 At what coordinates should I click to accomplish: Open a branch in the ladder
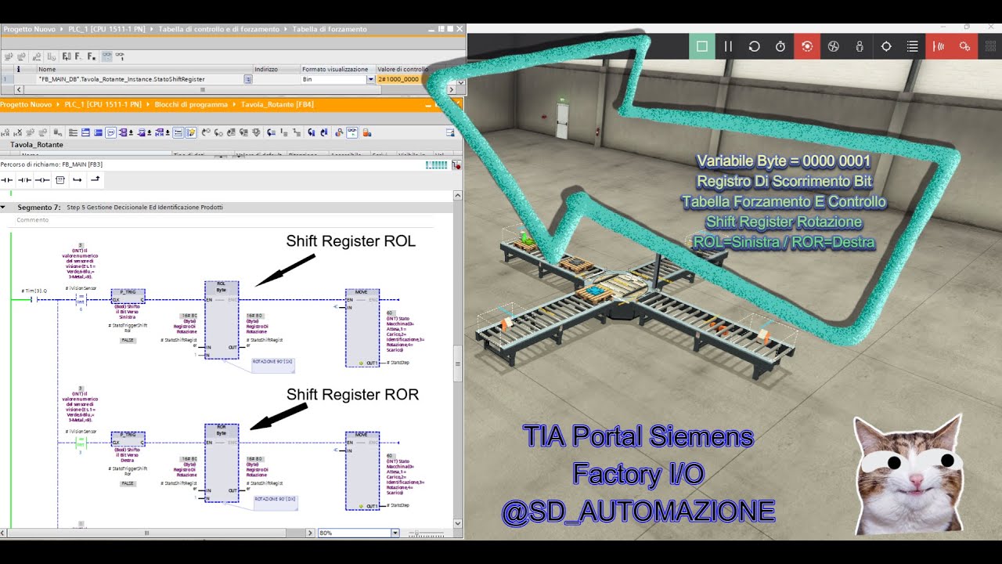77,180
